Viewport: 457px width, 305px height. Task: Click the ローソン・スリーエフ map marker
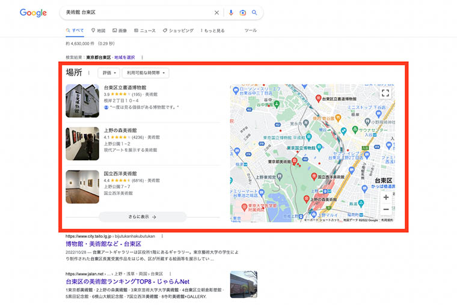236,91
